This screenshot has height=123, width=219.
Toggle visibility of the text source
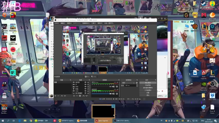(85, 89)
